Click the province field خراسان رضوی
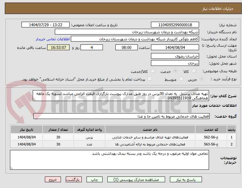242x188 pixels. point(175,56)
